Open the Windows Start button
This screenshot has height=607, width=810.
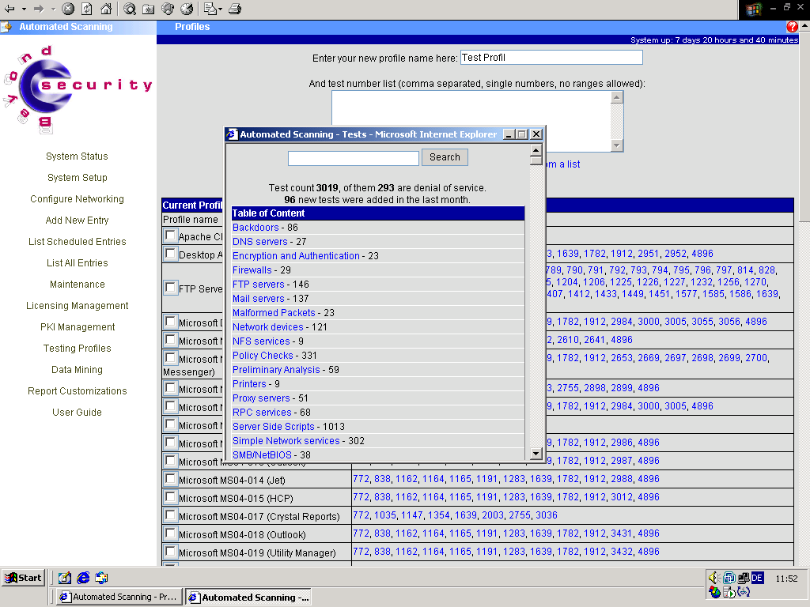pyautogui.click(x=23, y=578)
